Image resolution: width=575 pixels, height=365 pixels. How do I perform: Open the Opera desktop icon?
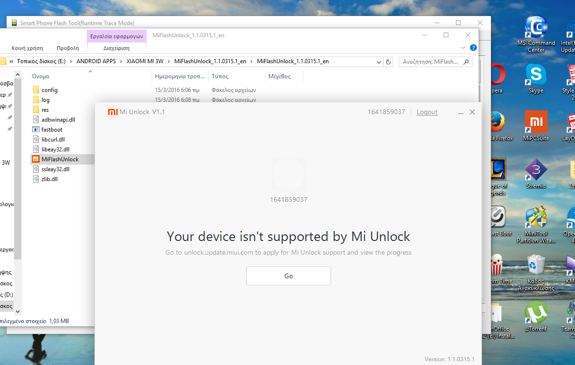497,79
